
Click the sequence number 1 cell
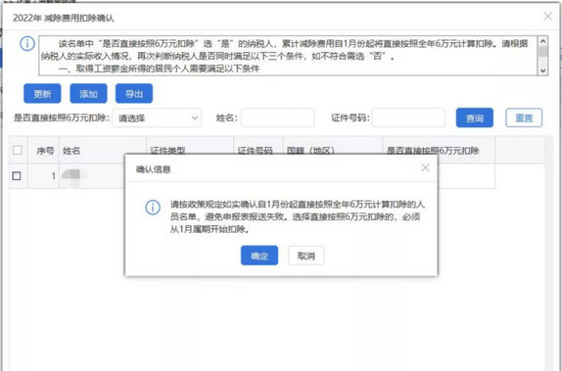(43, 176)
